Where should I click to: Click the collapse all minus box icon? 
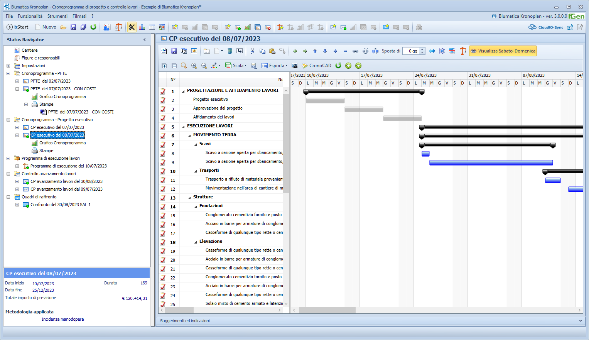pyautogui.click(x=174, y=66)
